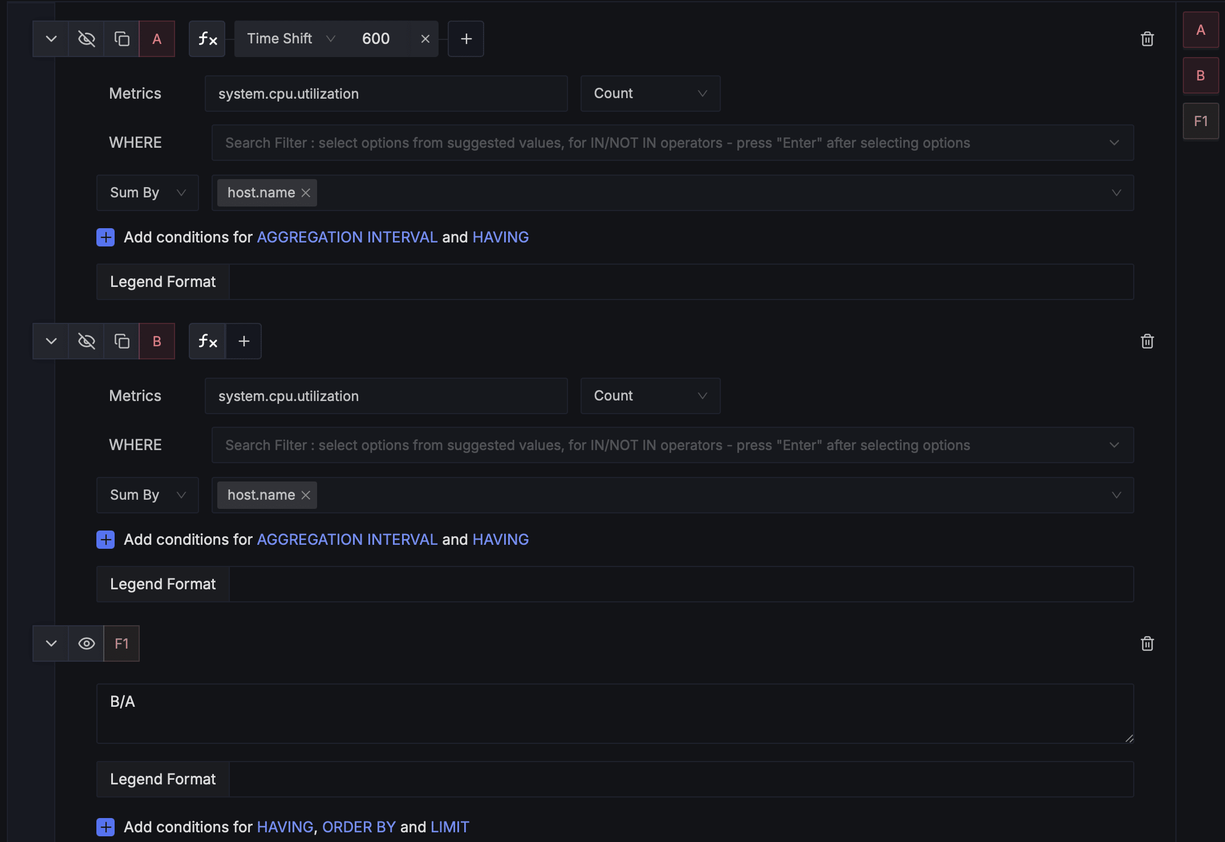Remove the Time Shift function with its X
Image resolution: width=1225 pixels, height=842 pixels.
[x=425, y=39]
